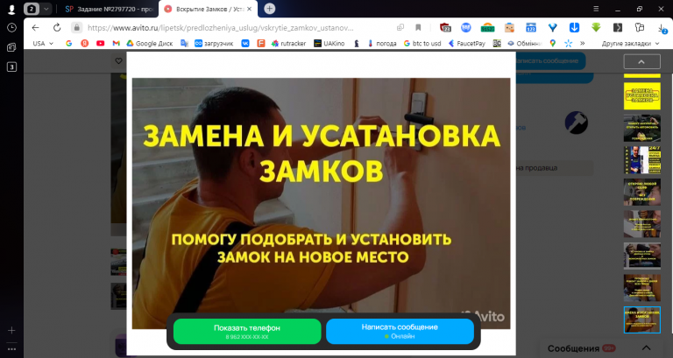Open the blue download-arrow extension
The width and height of the screenshot is (673, 358).
(x=574, y=27)
